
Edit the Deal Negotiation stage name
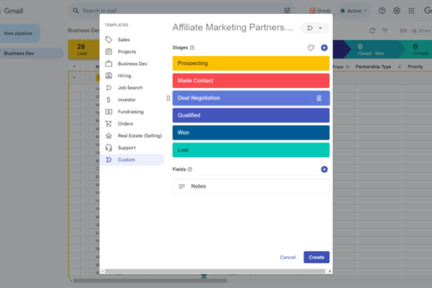[199, 97]
